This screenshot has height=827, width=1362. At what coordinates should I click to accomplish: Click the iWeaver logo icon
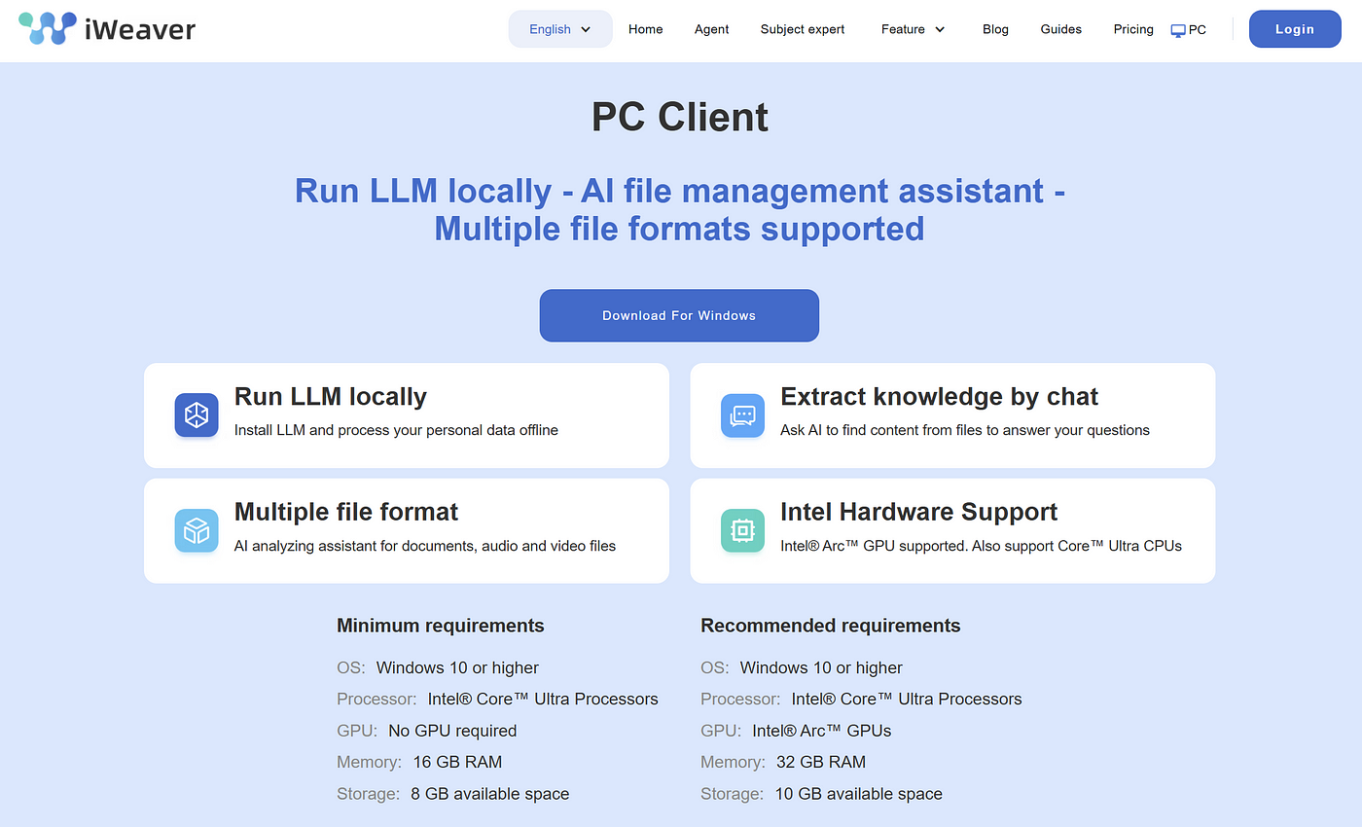click(48, 28)
